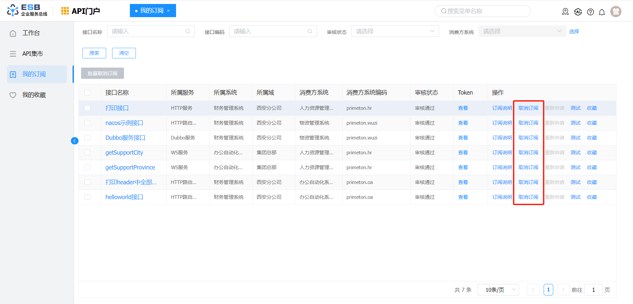Select the getSupportCity row checkbox
Image resolution: width=633 pixels, height=304 pixels.
(87, 153)
